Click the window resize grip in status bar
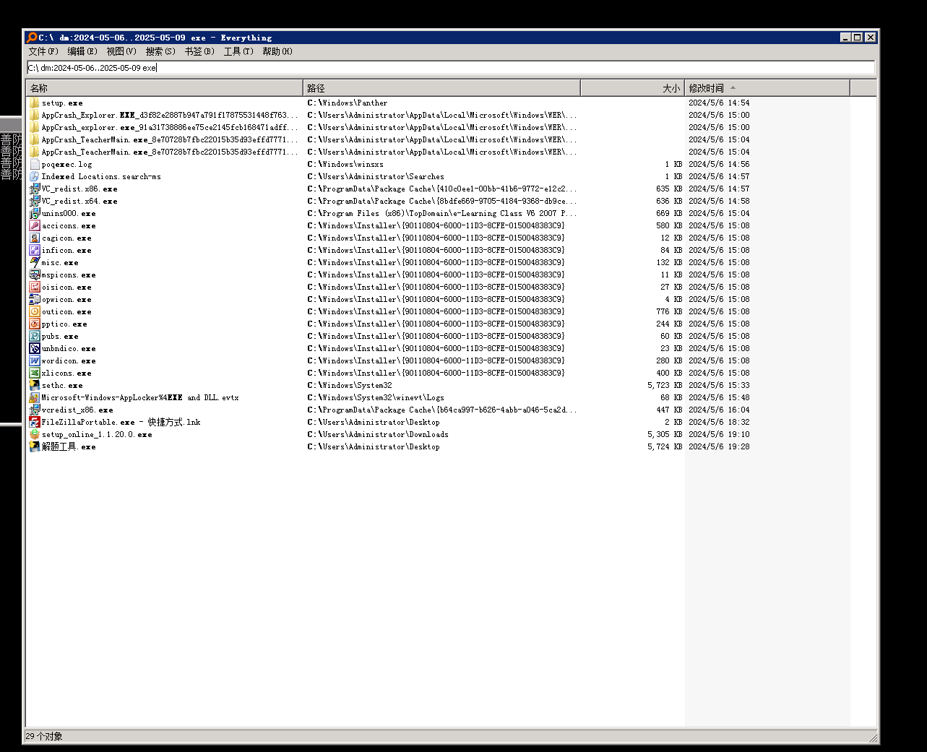Screen dimensions: 927x752 [873, 737]
